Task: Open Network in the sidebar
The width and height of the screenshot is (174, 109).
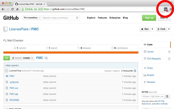Action: pos(151,82)
